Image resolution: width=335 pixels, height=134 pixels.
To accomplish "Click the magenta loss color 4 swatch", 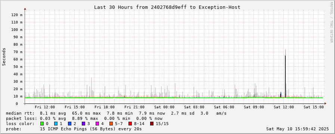I will tap(97, 124).
